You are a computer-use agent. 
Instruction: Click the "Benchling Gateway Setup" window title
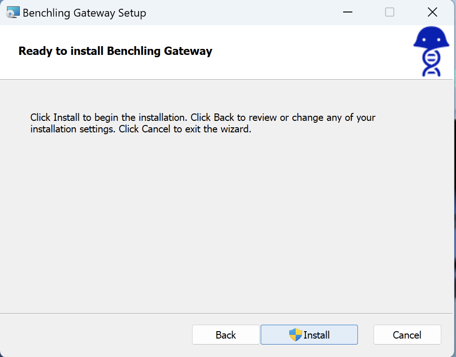pyautogui.click(x=84, y=13)
